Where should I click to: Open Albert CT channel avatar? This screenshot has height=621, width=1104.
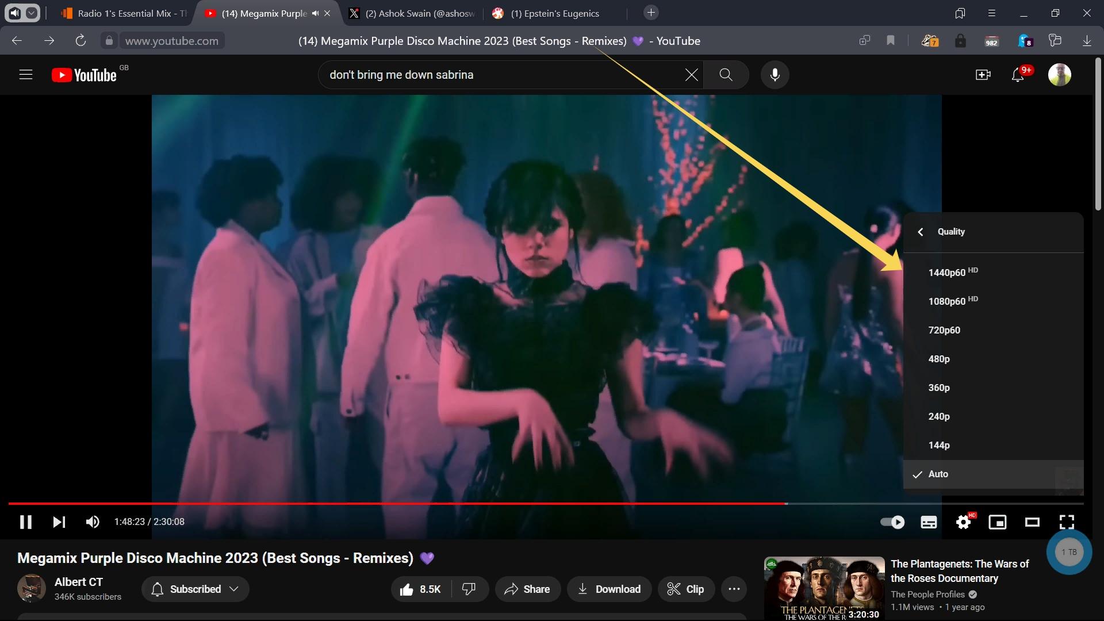31,588
